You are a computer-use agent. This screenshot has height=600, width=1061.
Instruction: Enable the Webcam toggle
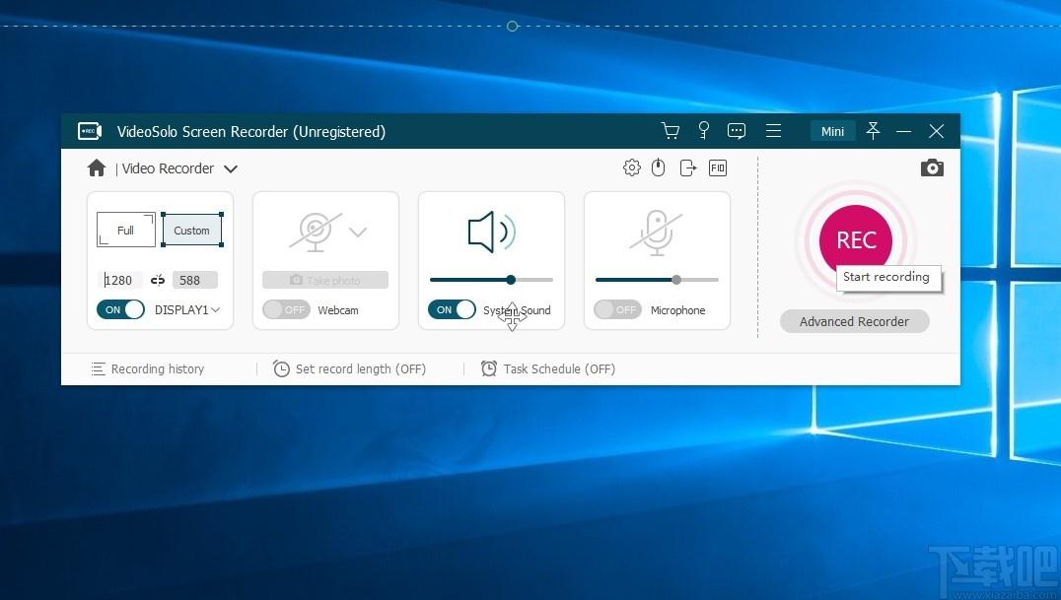pos(286,309)
